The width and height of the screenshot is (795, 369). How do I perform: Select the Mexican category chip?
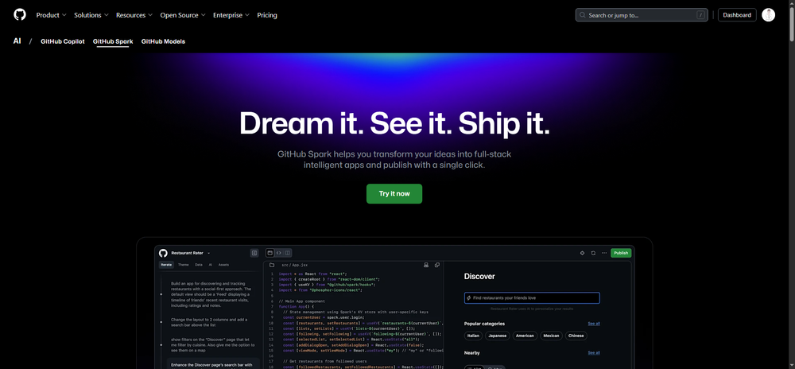[551, 336]
